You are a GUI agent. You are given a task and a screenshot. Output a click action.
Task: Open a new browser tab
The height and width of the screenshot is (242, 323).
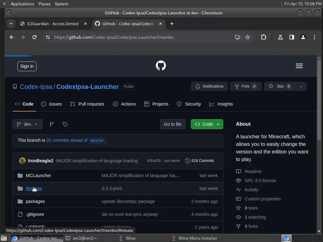click(x=172, y=24)
